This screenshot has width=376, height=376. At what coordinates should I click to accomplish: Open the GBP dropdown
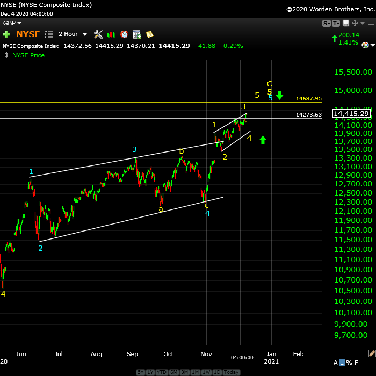(12, 23)
